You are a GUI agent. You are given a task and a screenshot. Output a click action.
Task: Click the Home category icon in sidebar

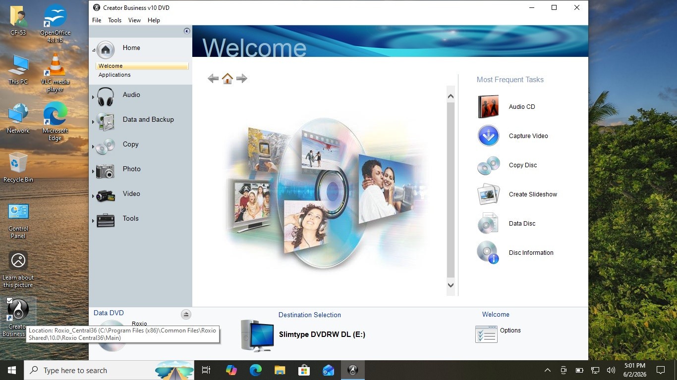point(106,49)
